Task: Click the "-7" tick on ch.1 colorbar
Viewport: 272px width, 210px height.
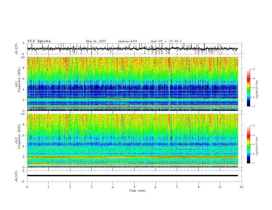Action: point(253,106)
